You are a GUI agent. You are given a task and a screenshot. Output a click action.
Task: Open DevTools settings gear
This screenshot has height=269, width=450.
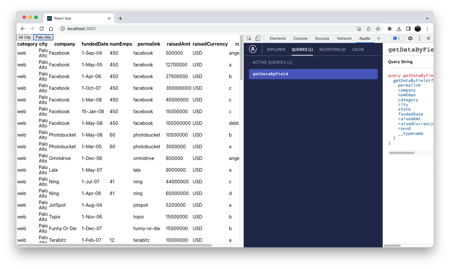coord(410,38)
